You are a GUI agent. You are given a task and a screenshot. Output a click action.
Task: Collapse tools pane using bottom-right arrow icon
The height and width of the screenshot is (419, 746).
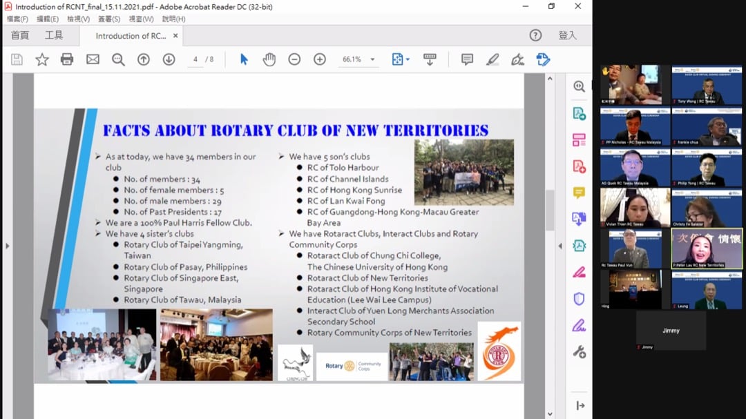580,406
